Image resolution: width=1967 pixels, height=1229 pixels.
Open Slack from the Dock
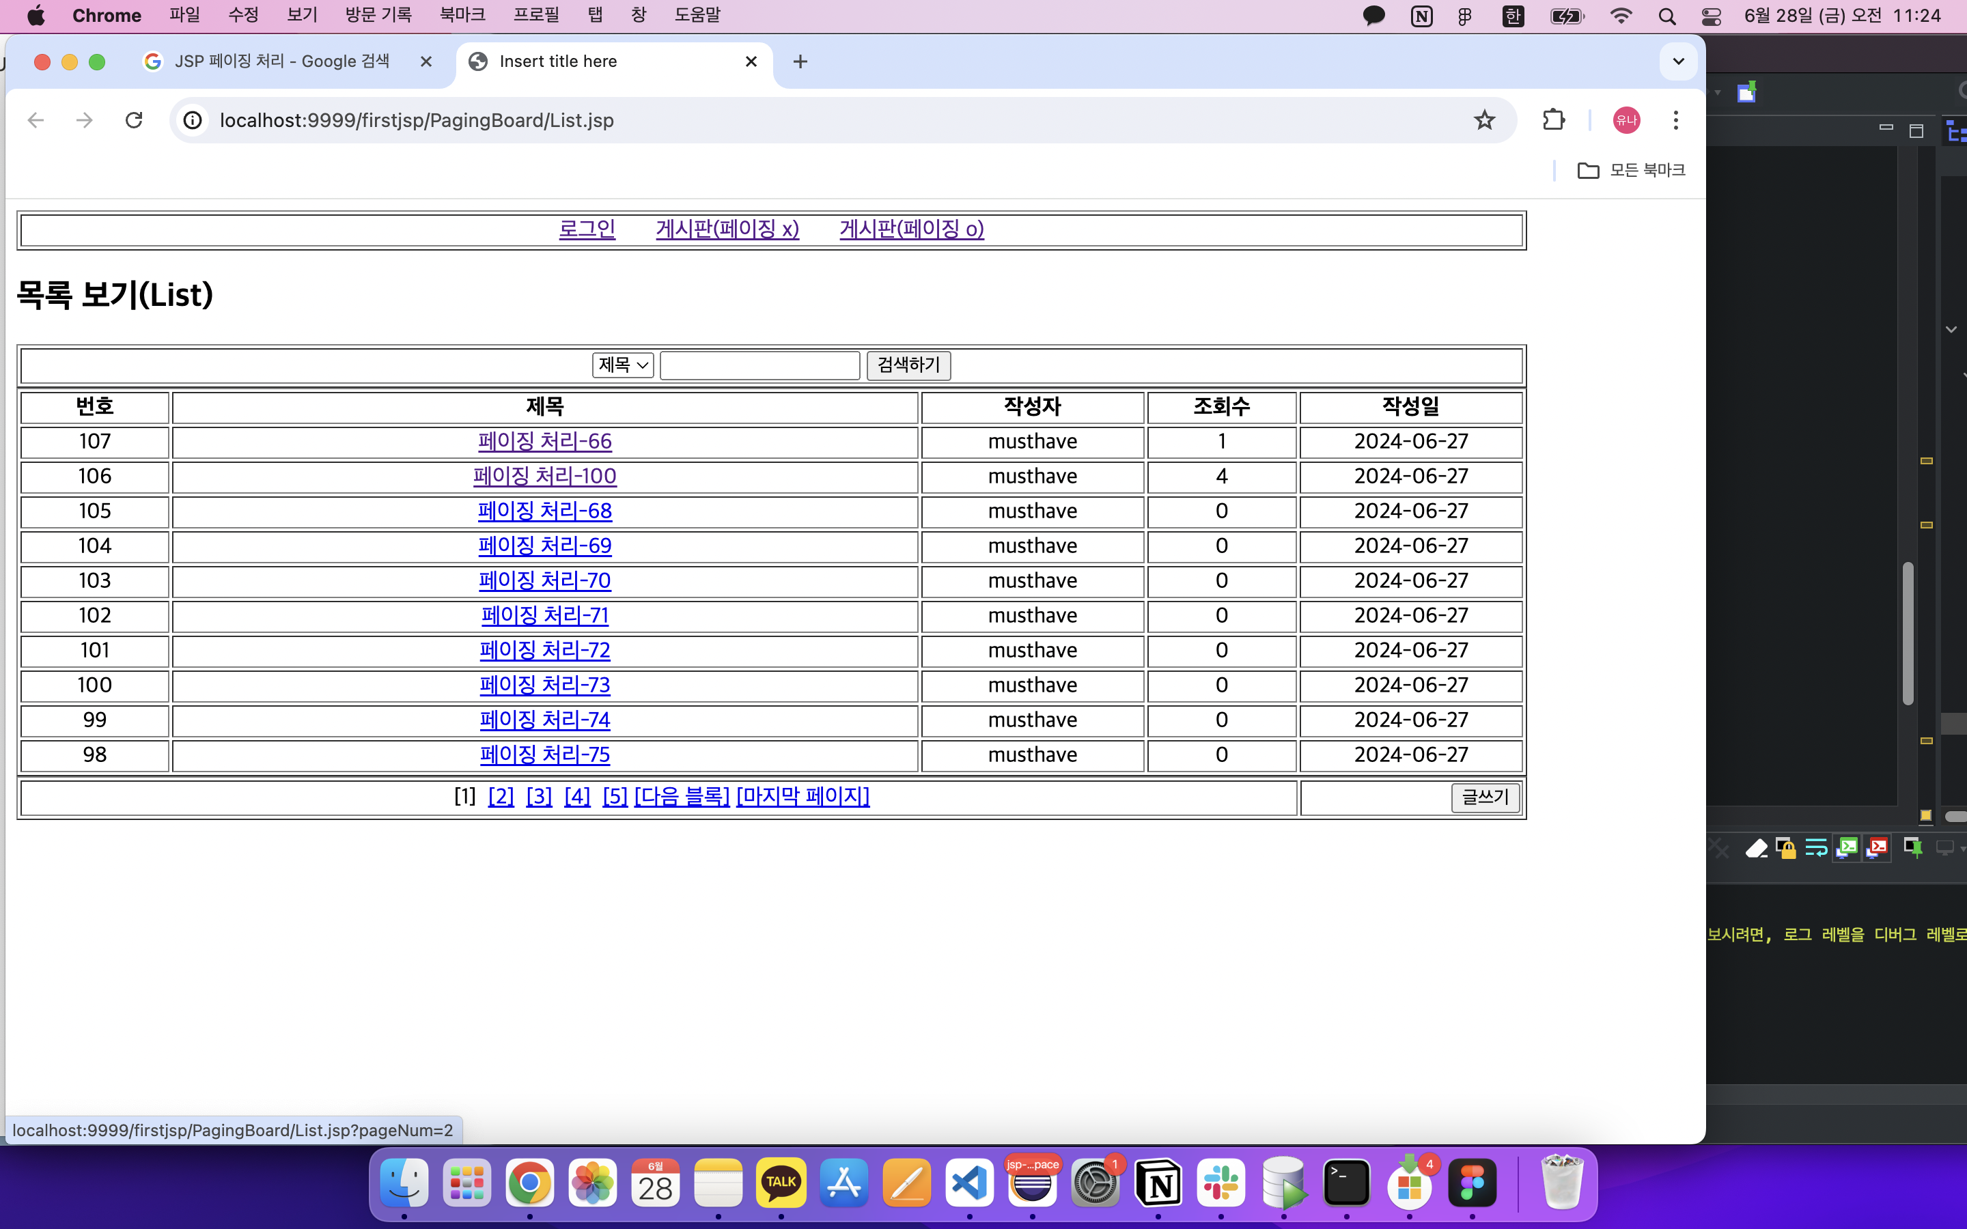1221,1183
